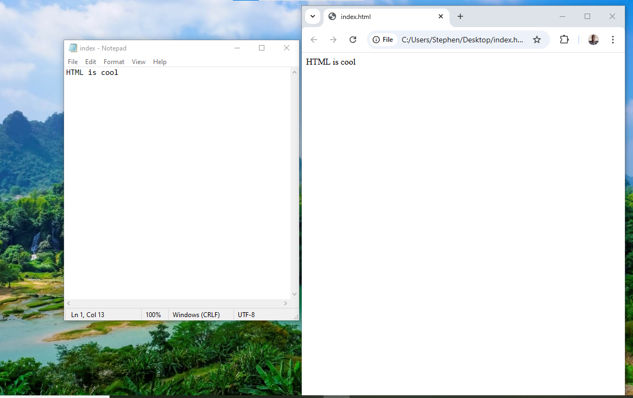Open the Chrome profile avatar
The height and width of the screenshot is (398, 633).
click(593, 40)
